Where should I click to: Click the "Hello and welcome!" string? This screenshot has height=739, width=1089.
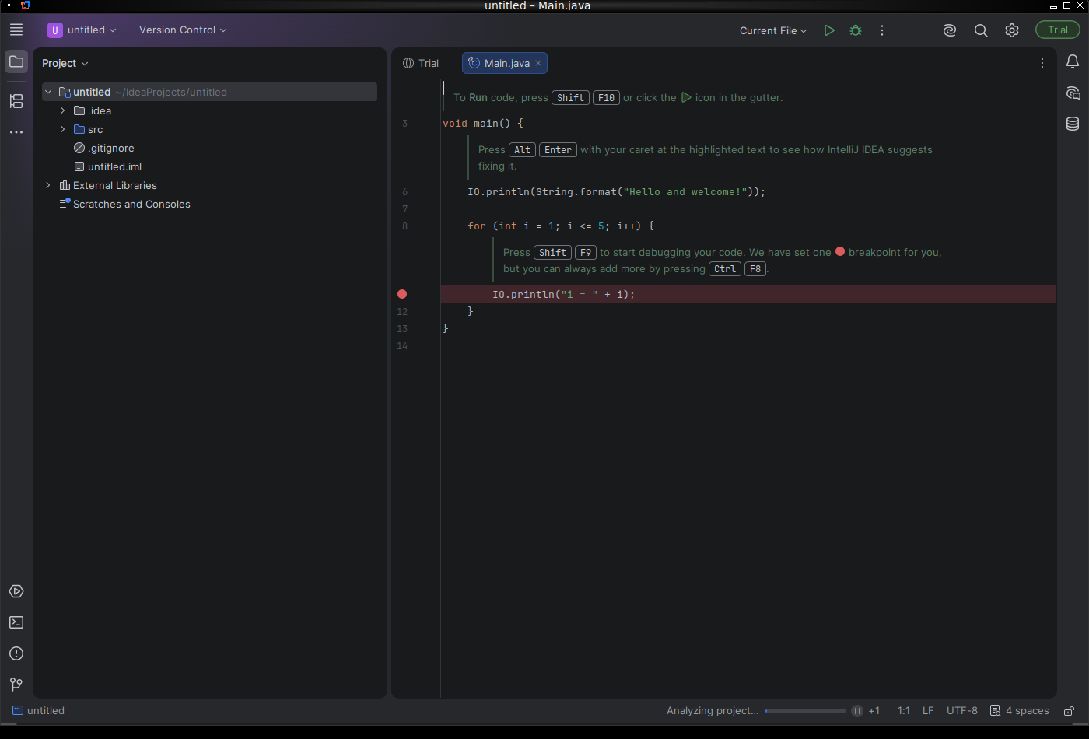685,191
